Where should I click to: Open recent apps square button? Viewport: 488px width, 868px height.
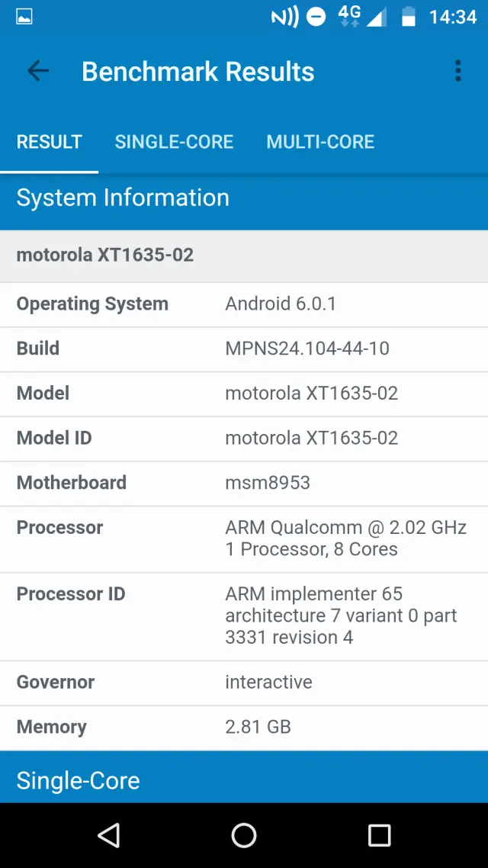point(379,835)
